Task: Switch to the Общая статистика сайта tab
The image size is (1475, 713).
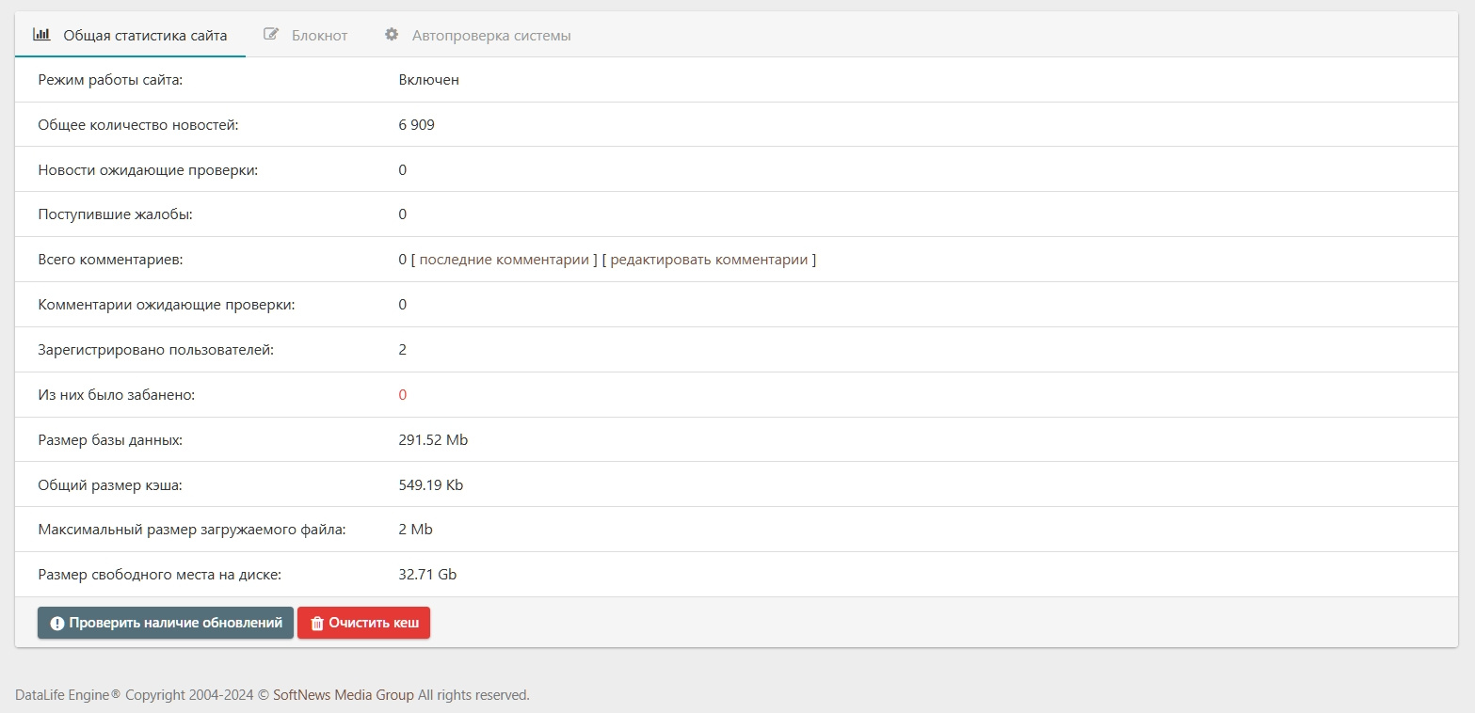Action: pos(130,35)
